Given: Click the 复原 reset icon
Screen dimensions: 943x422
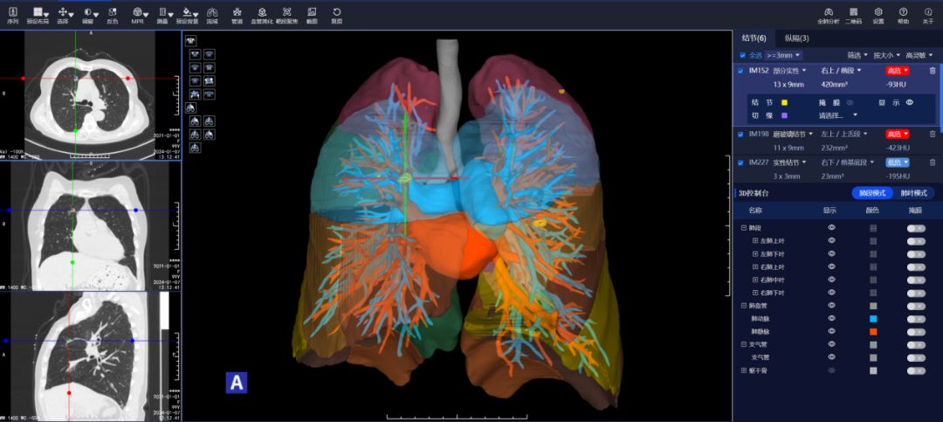Looking at the screenshot, I should point(337,12).
